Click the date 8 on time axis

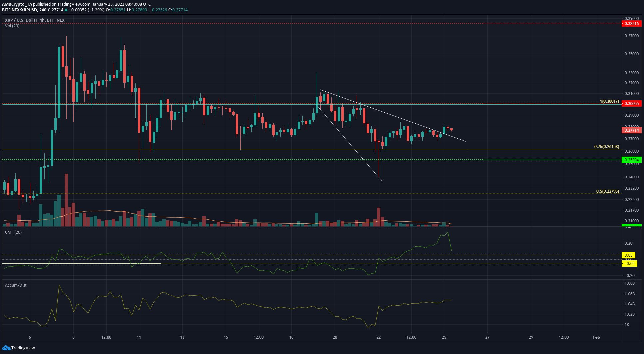(74, 337)
